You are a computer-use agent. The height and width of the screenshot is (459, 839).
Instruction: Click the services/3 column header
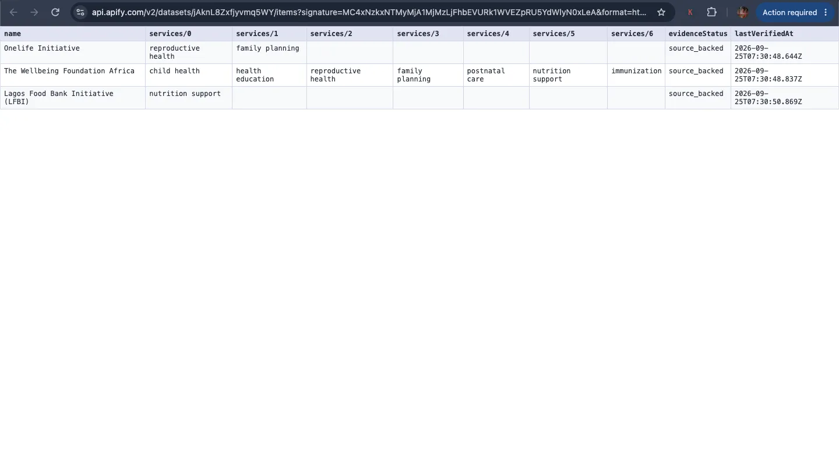[x=428, y=34]
